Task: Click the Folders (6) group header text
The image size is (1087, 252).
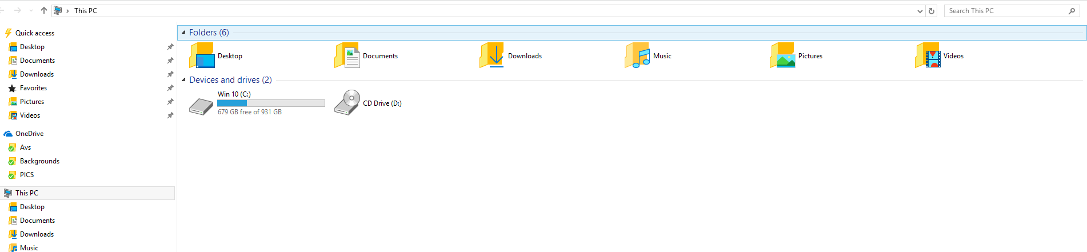Action: click(209, 33)
